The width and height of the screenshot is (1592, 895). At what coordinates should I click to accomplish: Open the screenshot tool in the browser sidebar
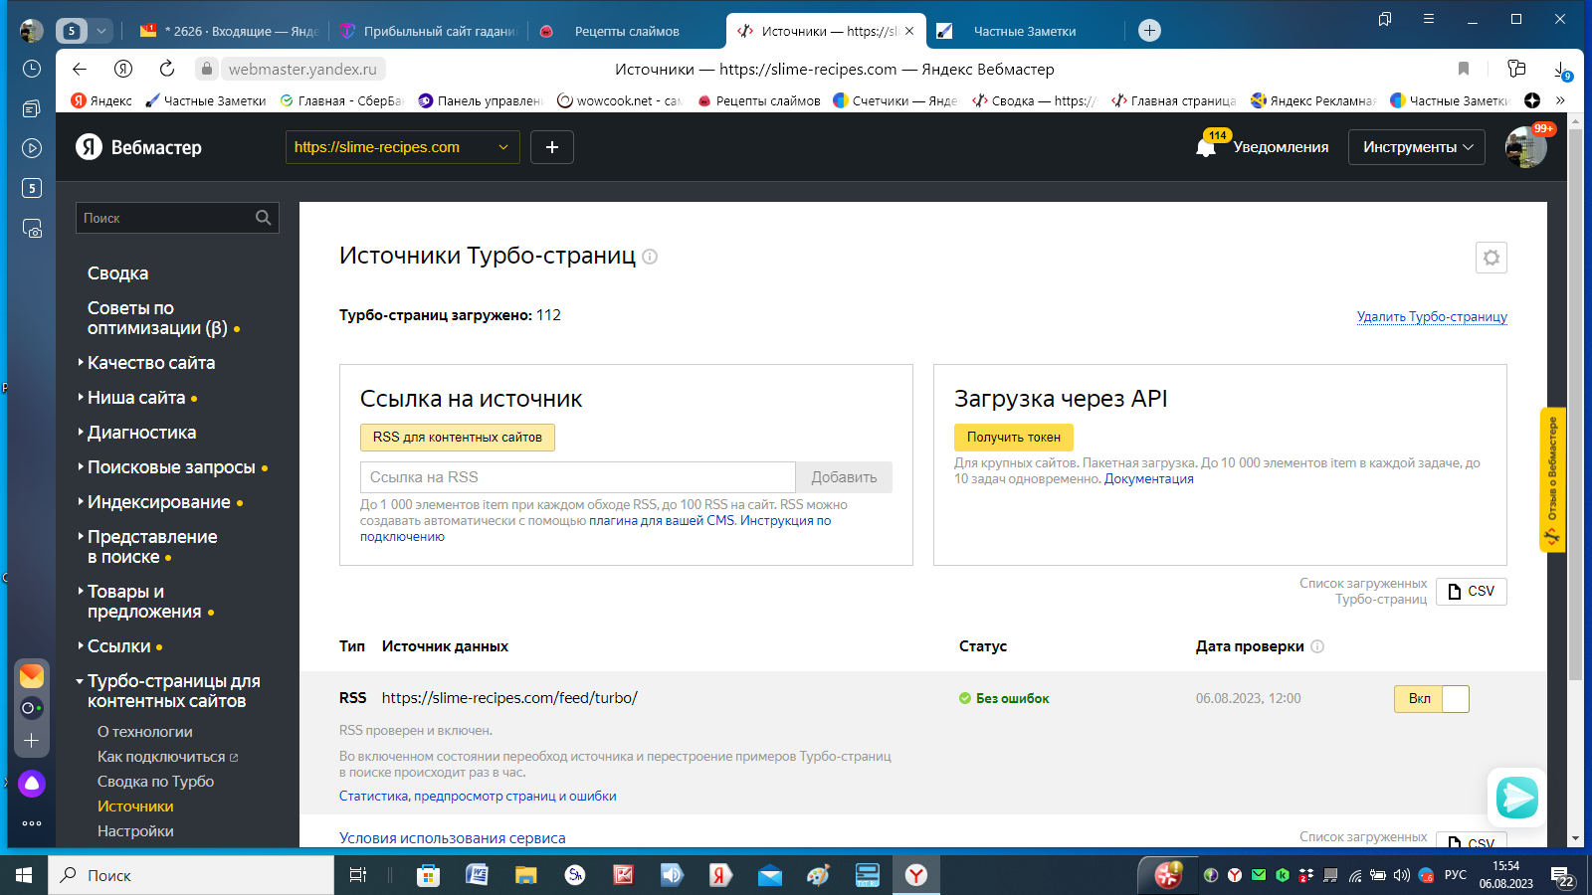click(32, 229)
